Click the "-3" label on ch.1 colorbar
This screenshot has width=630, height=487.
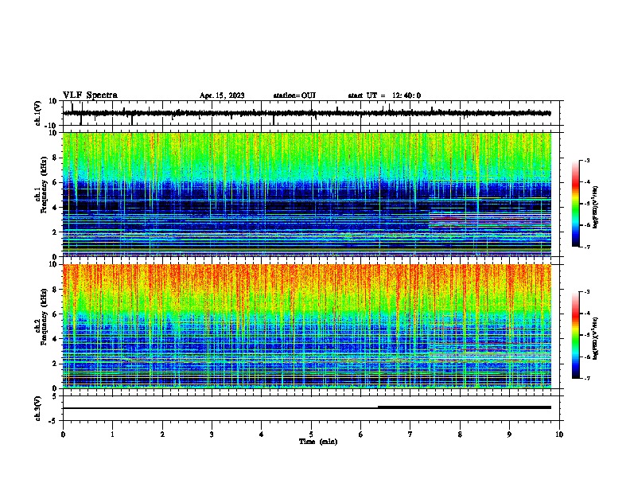(x=586, y=161)
